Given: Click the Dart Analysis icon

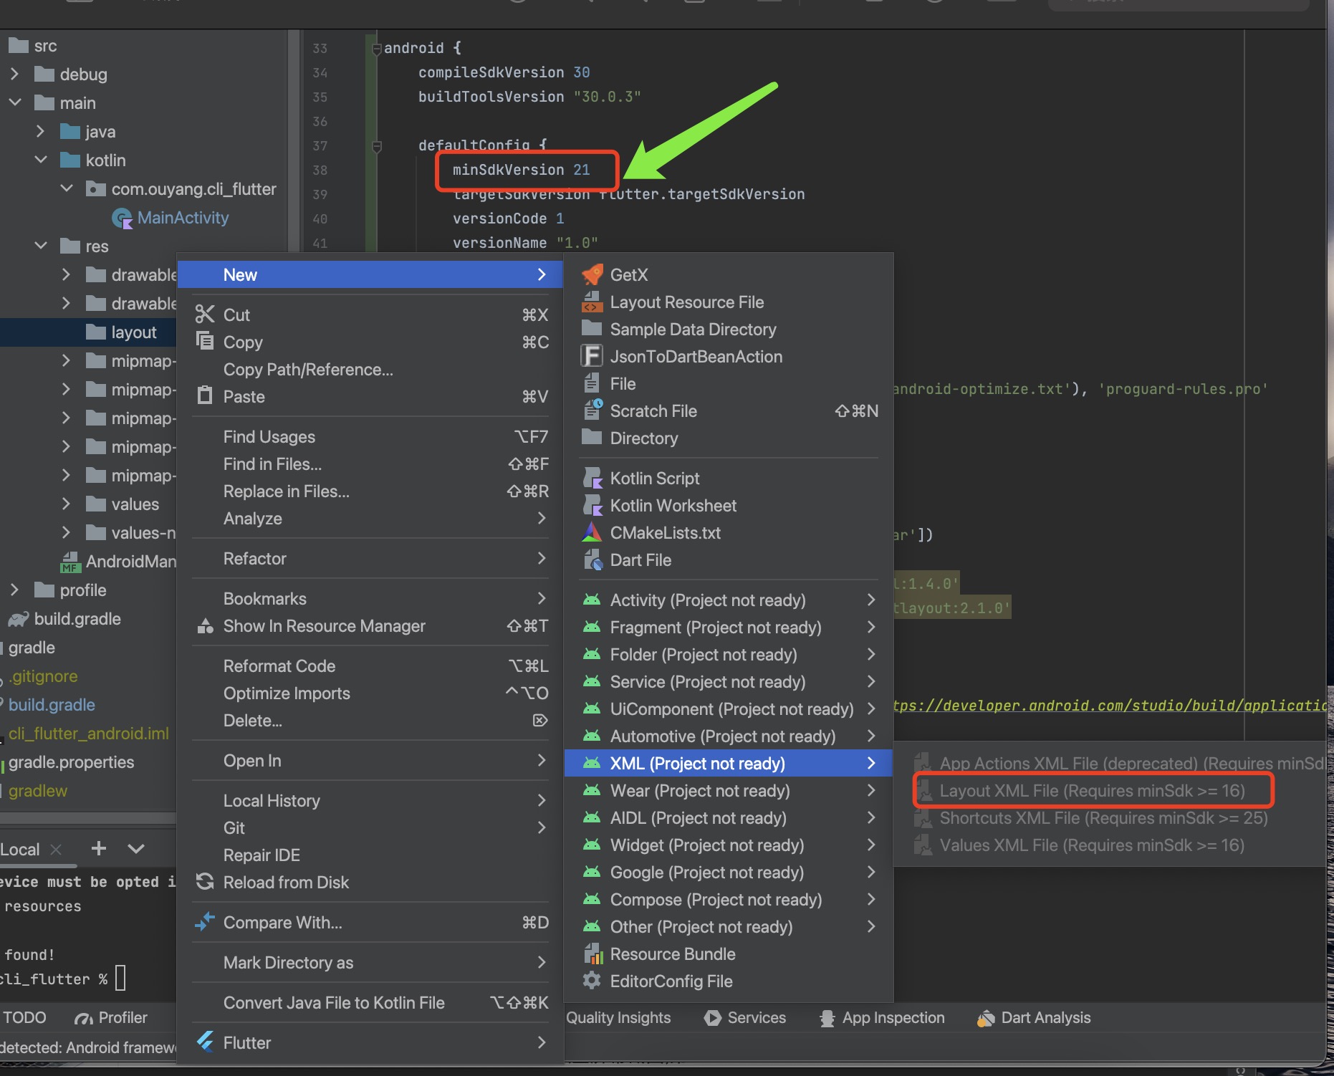Looking at the screenshot, I should (x=987, y=1018).
